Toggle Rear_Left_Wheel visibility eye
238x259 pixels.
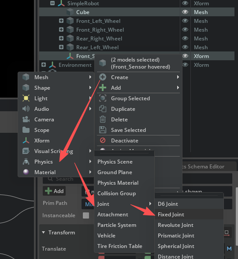pos(185,47)
